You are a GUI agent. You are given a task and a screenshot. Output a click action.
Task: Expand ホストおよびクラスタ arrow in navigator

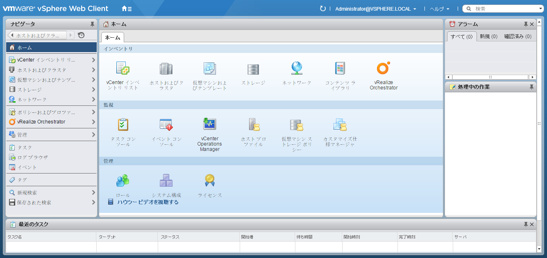93,70
